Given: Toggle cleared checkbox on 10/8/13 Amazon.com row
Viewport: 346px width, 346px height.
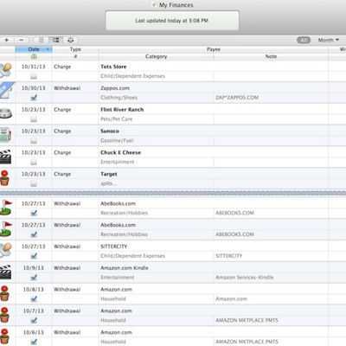Looking at the screenshot, I should pos(34,299).
